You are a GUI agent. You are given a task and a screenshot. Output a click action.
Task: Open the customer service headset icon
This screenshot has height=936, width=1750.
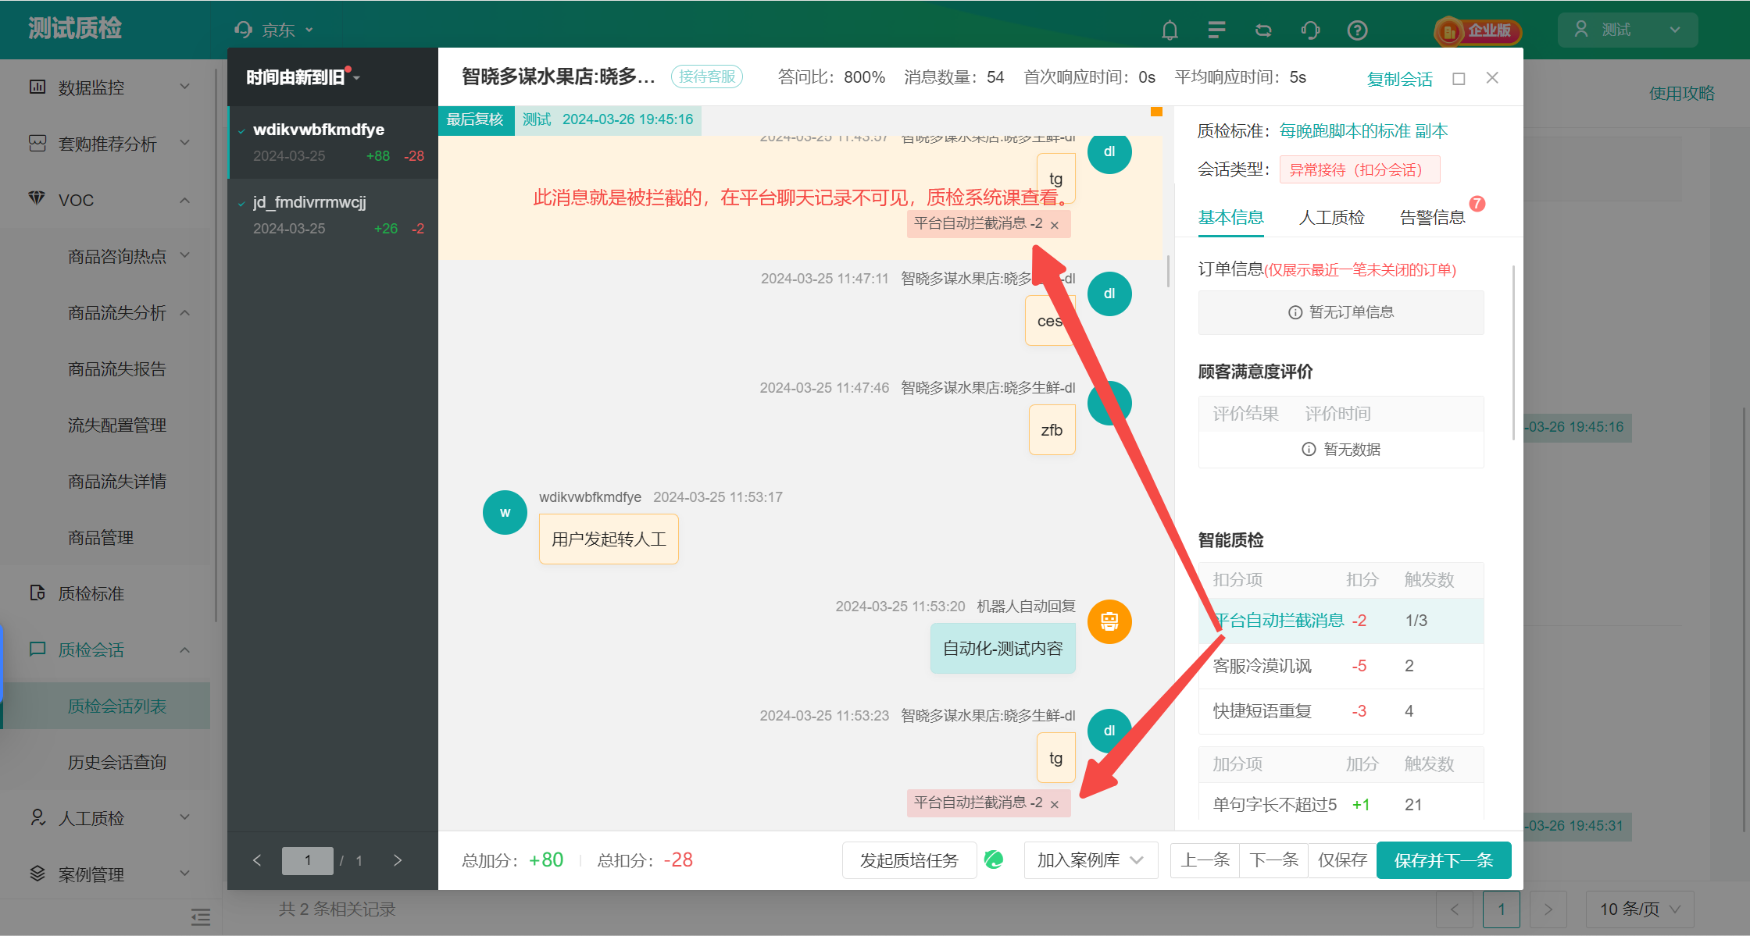1310,30
